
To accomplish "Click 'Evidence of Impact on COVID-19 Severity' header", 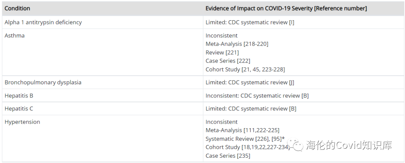I will (x=286, y=8).
